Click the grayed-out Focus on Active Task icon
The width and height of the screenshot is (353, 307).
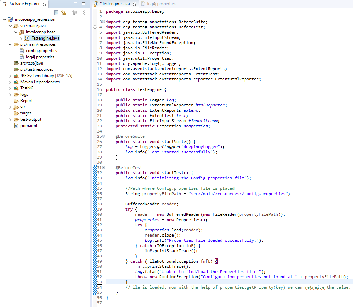click(x=74, y=12)
